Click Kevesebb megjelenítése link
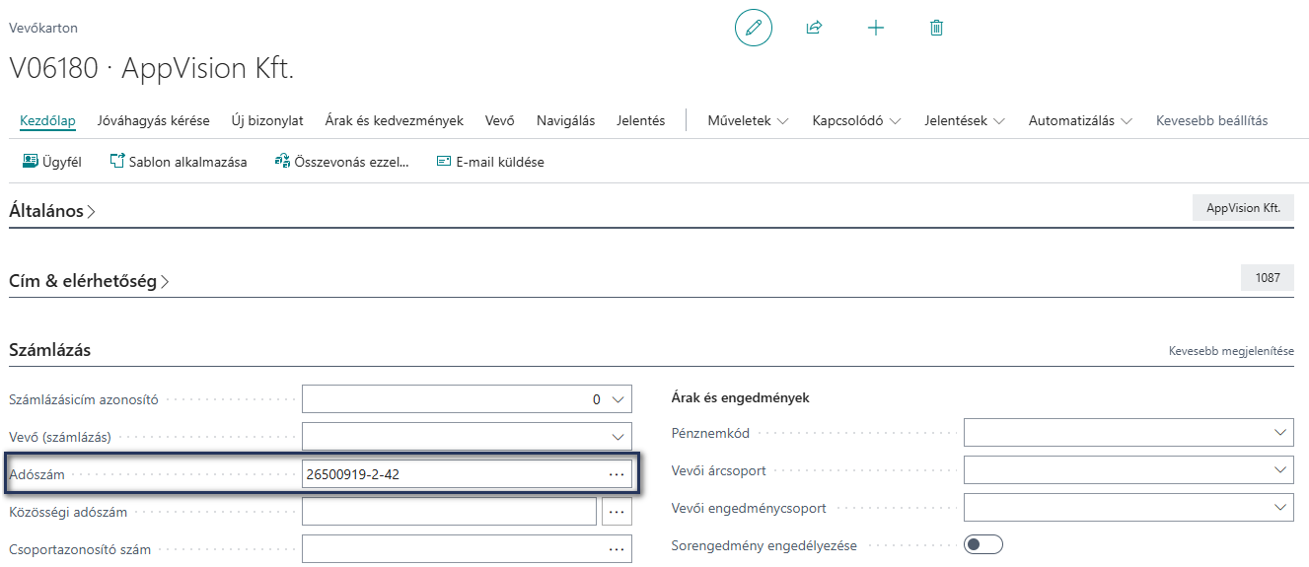 tap(1231, 351)
